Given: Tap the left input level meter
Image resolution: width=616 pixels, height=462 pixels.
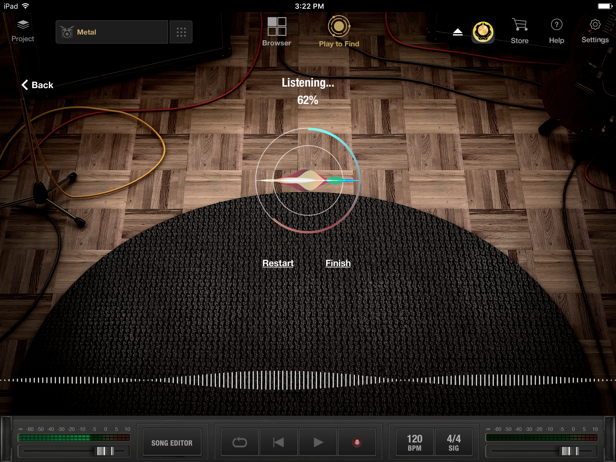Looking at the screenshot, I should (74, 438).
